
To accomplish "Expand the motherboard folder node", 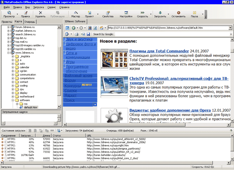I will pos(13,96).
